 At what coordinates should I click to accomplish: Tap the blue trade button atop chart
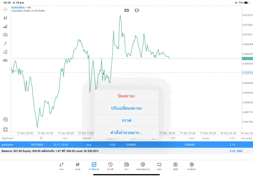tap(126, 10)
